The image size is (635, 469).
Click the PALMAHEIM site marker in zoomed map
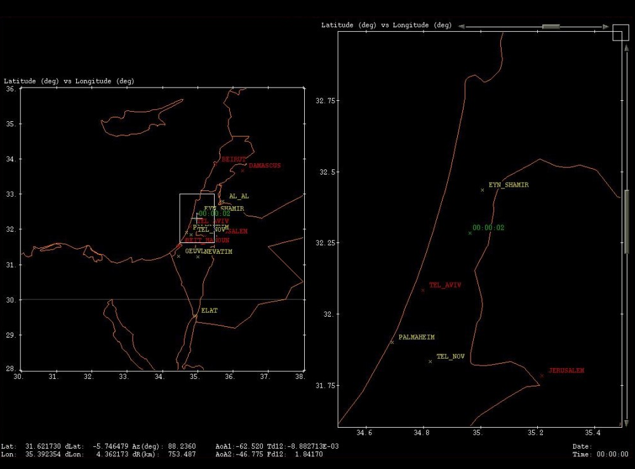pyautogui.click(x=392, y=342)
